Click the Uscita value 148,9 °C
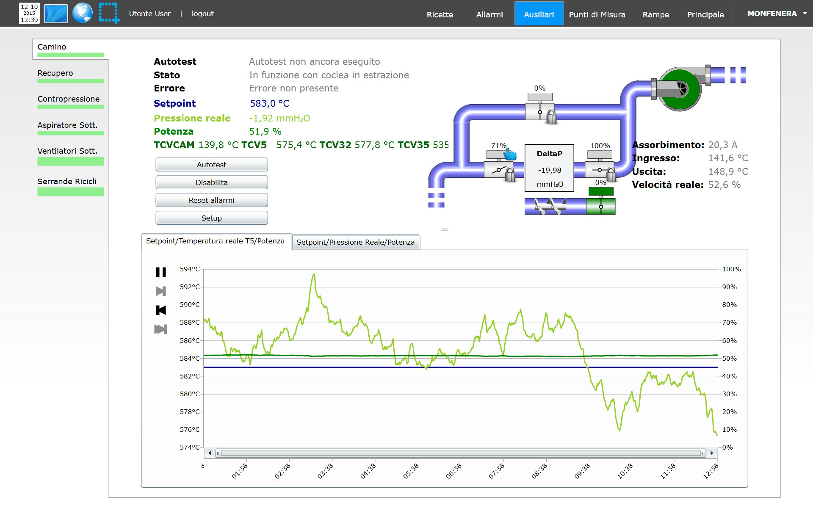Screen dimensions: 813x508 (x=728, y=172)
